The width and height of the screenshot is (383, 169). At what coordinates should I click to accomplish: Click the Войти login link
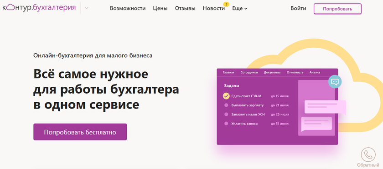[298, 8]
